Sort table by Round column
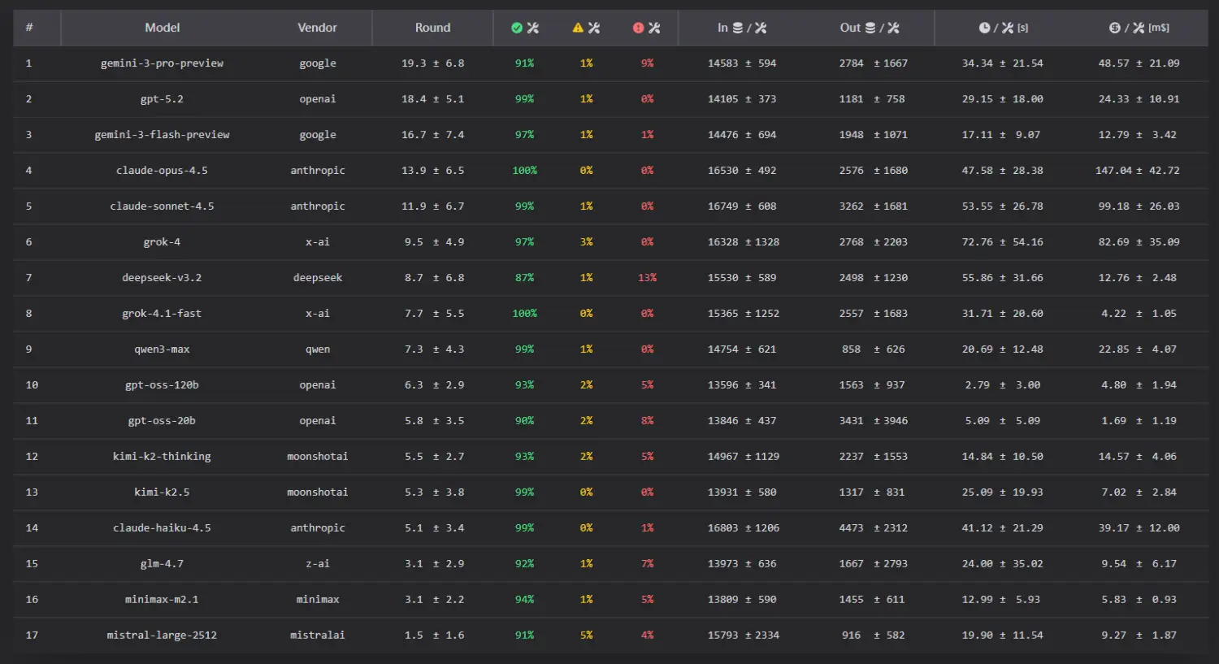The width and height of the screenshot is (1219, 664). click(x=432, y=28)
